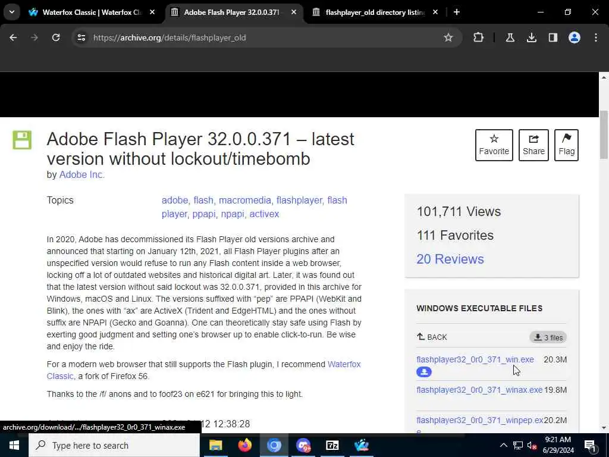The width and height of the screenshot is (609, 457).
Task: Open the flash topic link
Action: click(x=203, y=200)
